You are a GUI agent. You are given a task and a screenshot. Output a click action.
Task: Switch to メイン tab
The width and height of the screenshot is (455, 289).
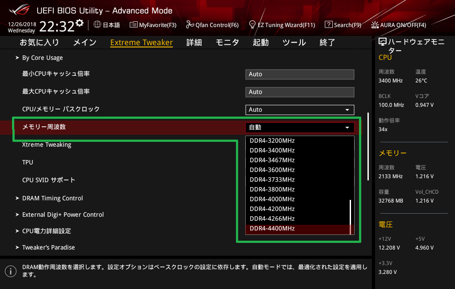click(85, 43)
